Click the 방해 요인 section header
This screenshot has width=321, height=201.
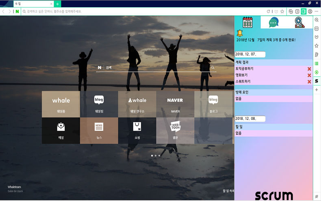pos(273,92)
